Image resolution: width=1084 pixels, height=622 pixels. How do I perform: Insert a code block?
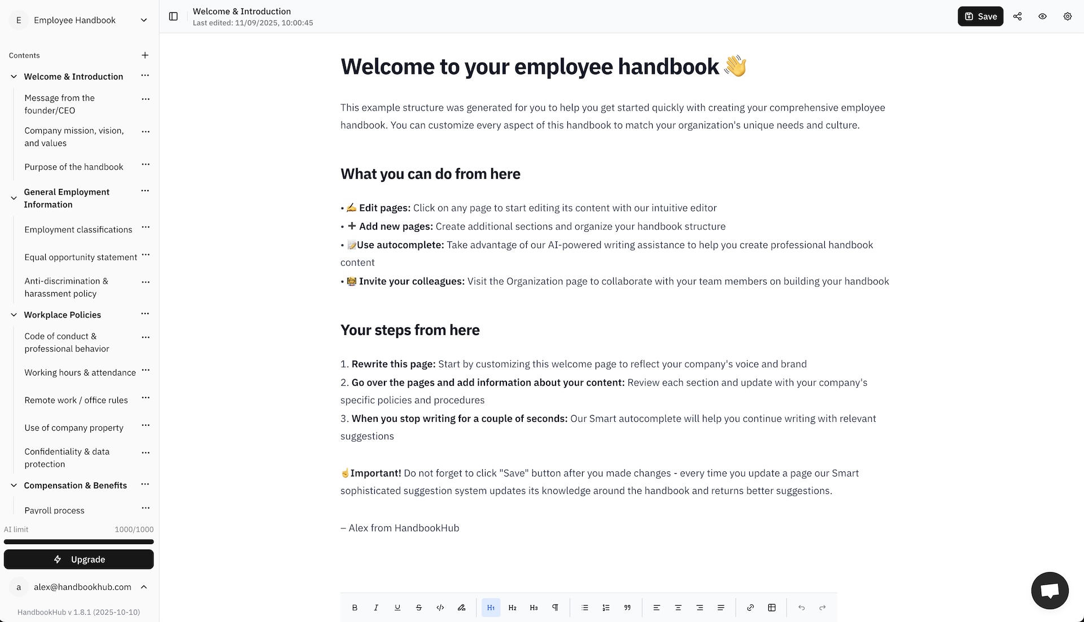440,607
